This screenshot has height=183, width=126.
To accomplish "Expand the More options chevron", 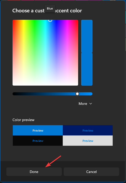I will 91,104.
